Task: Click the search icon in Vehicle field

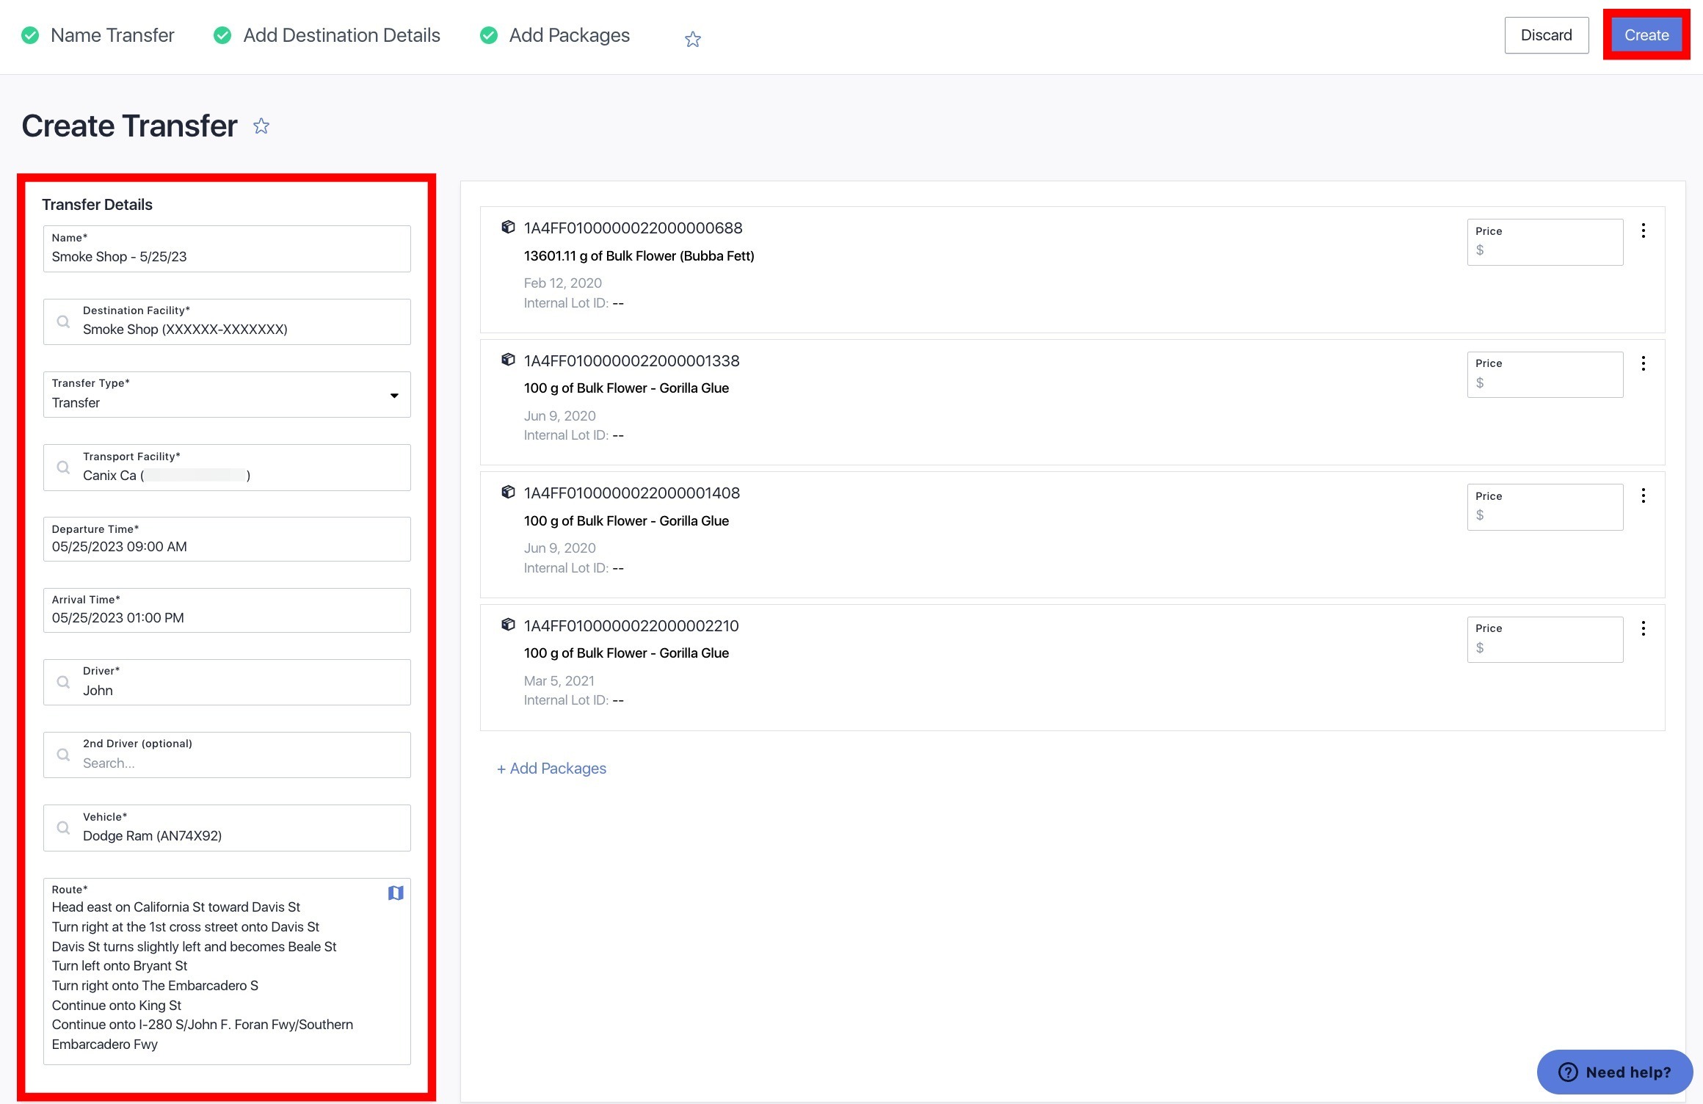Action: pyautogui.click(x=63, y=828)
